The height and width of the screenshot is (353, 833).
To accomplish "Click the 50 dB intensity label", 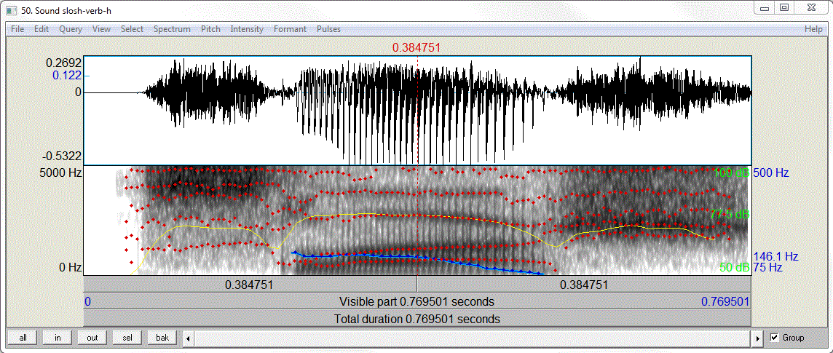I will pos(735,267).
